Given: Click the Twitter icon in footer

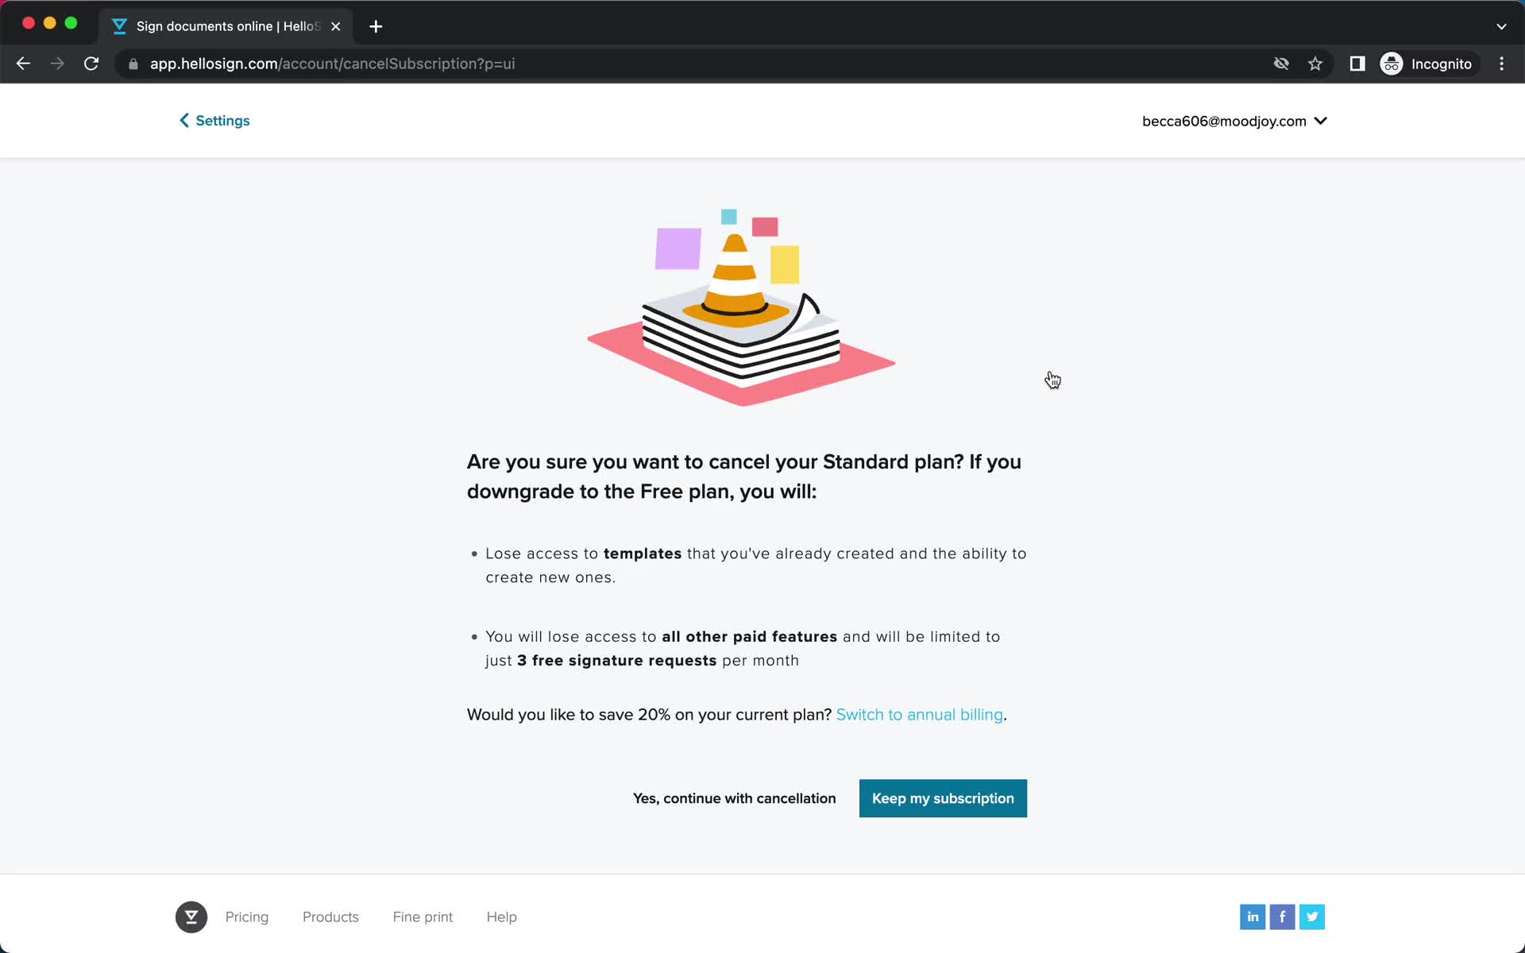Looking at the screenshot, I should (1312, 916).
